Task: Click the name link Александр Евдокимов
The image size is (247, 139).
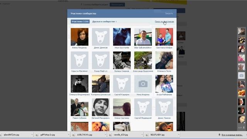Action: tap(143, 71)
